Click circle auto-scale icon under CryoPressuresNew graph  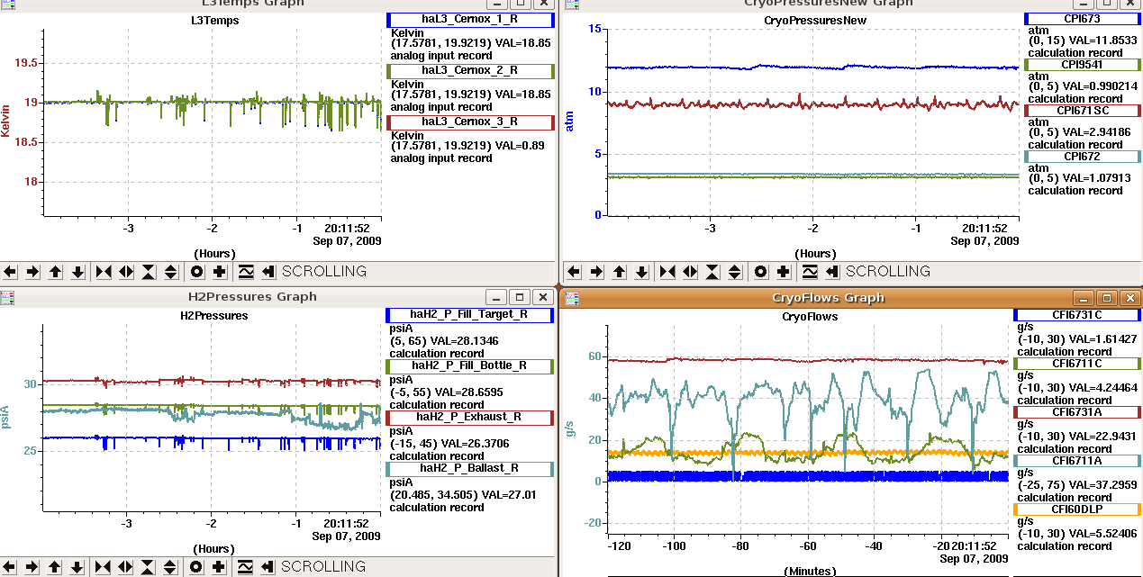pos(760,271)
